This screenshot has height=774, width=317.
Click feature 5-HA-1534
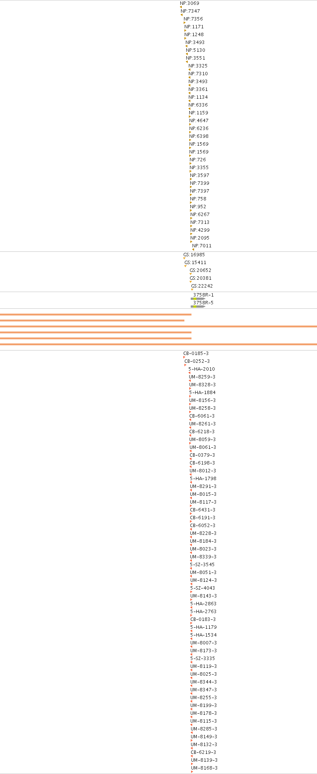click(203, 635)
